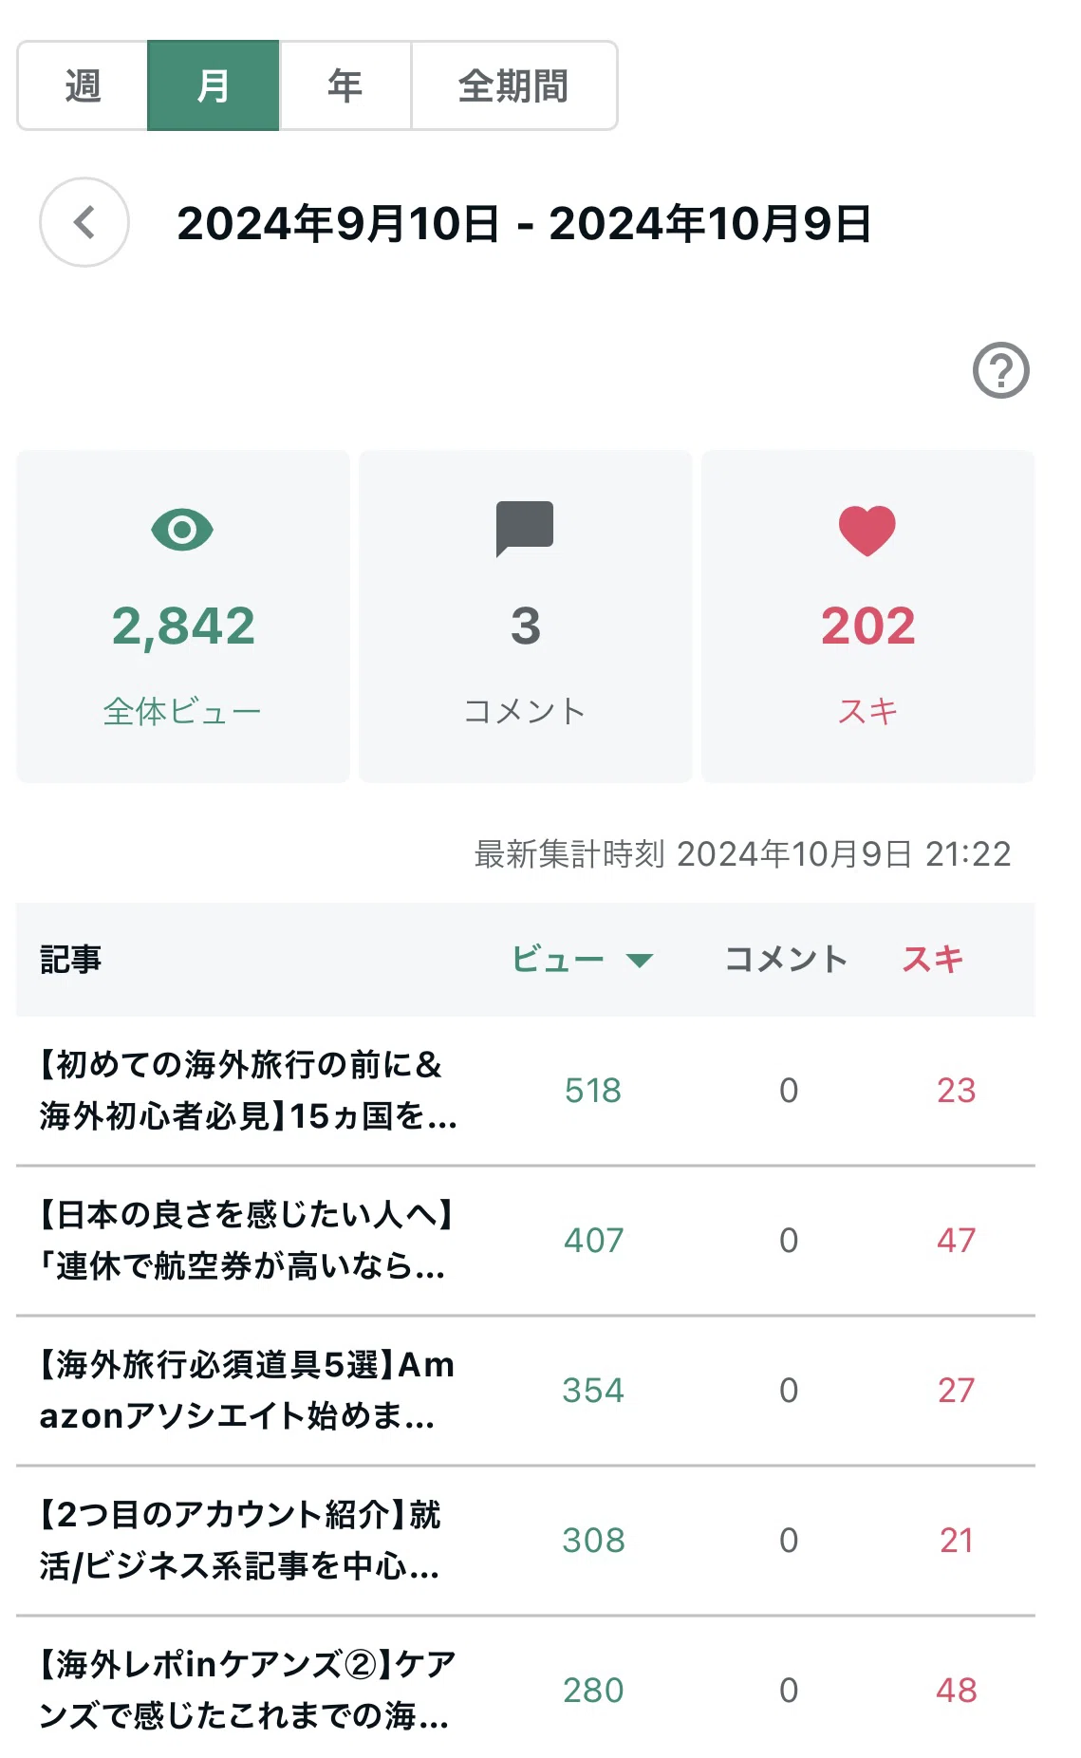Switch to the 週 tab
The image size is (1081, 1758).
pos(83,85)
